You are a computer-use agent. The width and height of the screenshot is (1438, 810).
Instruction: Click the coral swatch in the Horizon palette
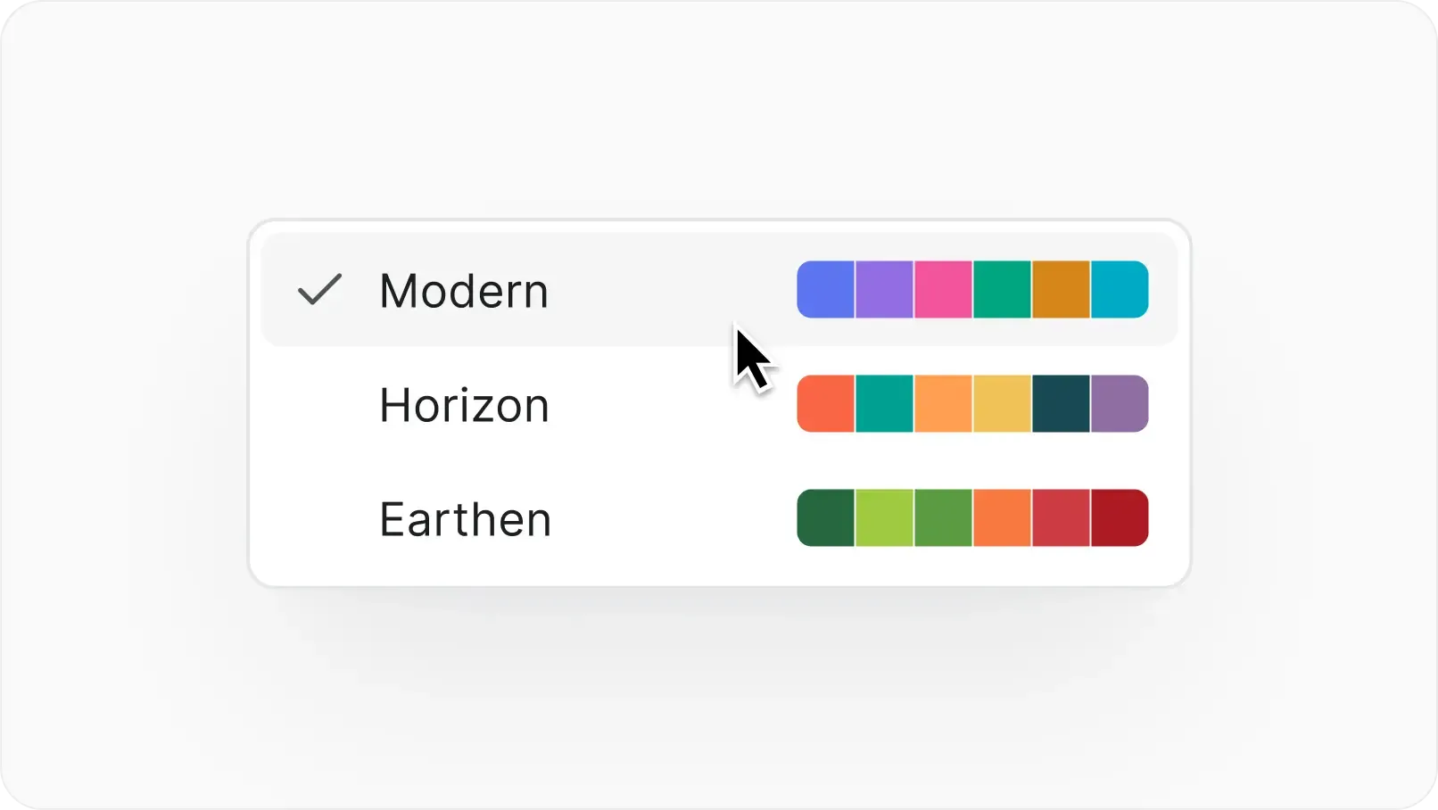[x=824, y=404]
